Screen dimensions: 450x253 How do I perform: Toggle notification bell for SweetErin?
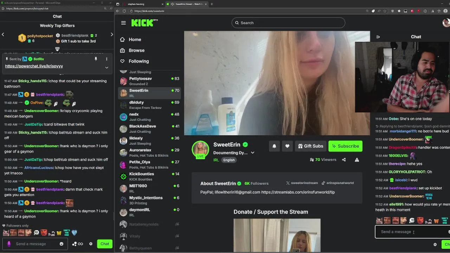274,146
